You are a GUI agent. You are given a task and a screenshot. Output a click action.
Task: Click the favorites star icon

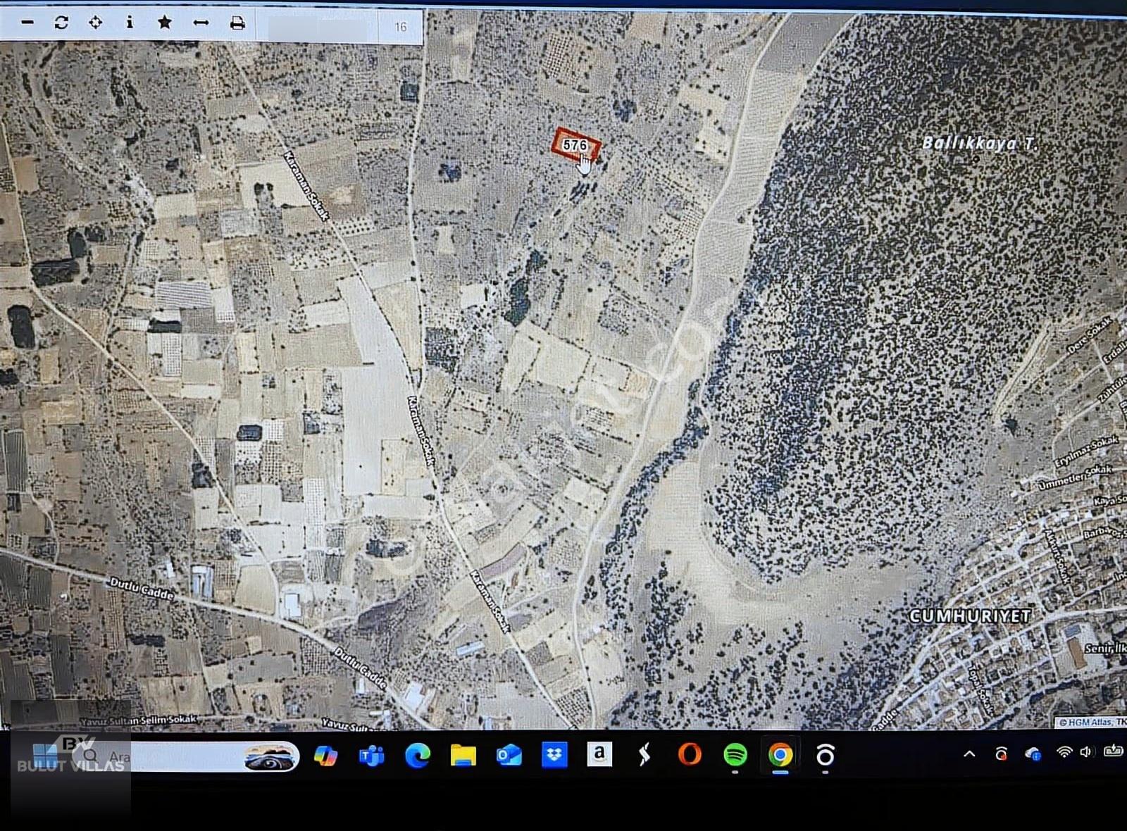click(165, 23)
